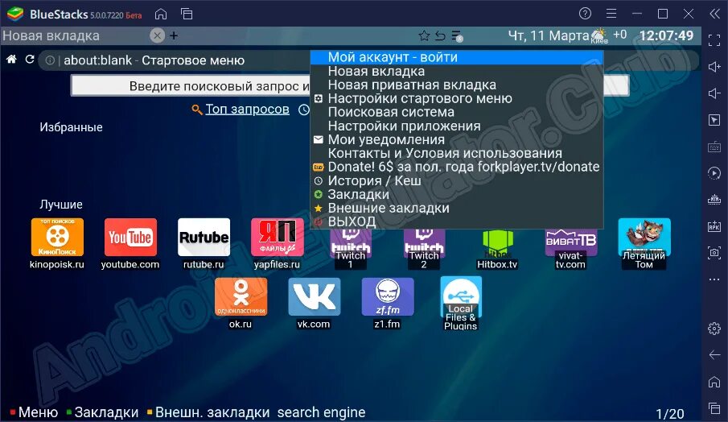Image resolution: width=728 pixels, height=422 pixels.
Task: Open the Twitch 2 tile
Action: pos(424,249)
